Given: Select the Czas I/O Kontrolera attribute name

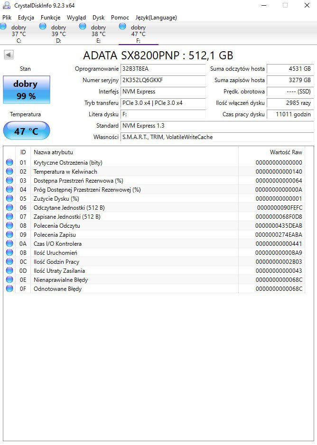Looking at the screenshot, I should click(57, 244).
